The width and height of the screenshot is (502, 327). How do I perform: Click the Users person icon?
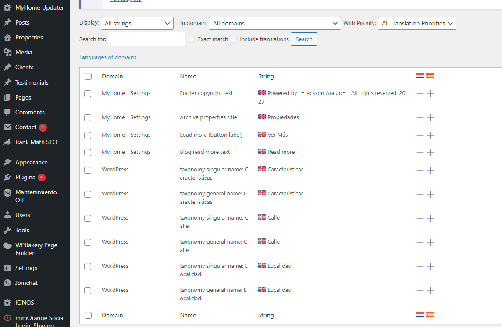click(x=7, y=215)
